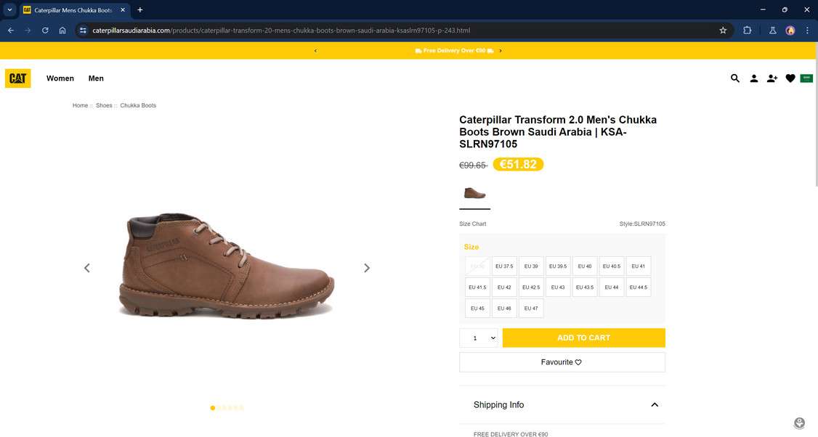Screen dimensions: 818x437
Task: Open the account login person icon
Action: (x=753, y=78)
